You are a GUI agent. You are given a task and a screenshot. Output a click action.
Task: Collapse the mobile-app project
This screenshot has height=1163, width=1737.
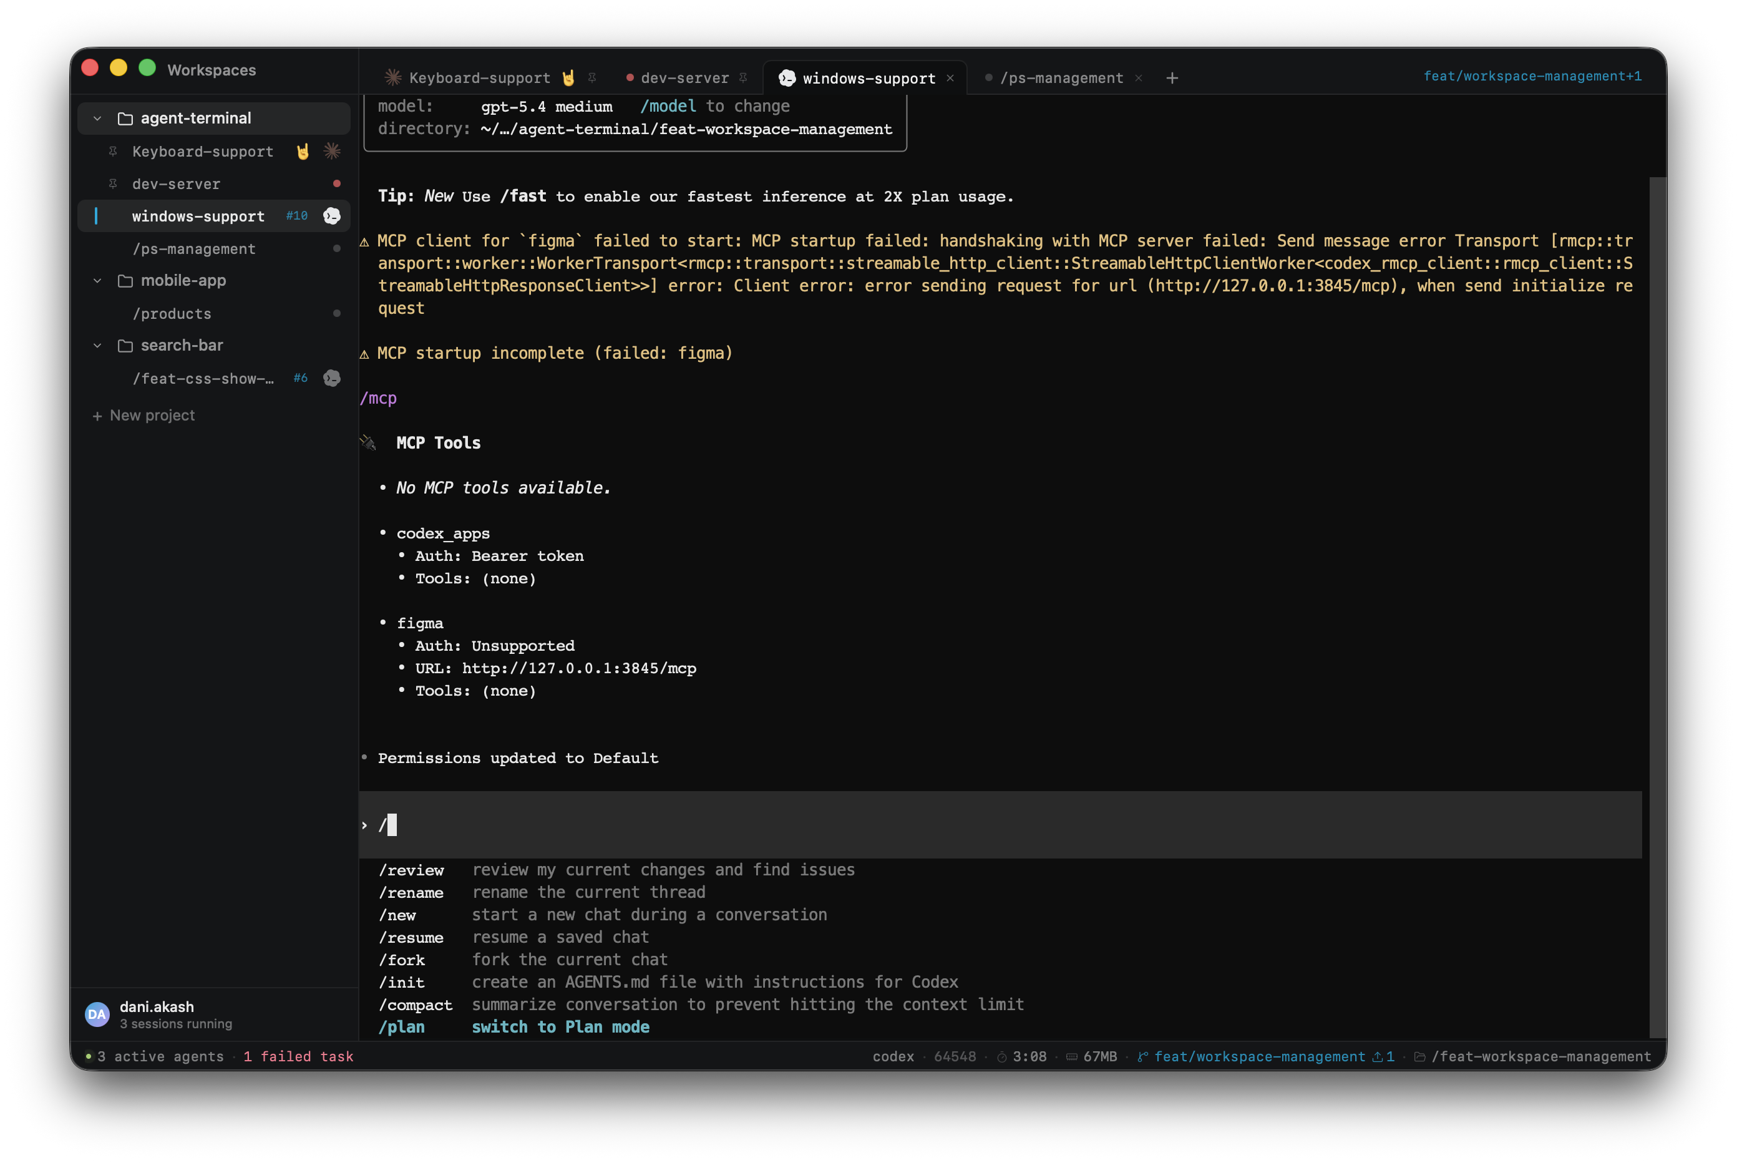click(x=97, y=280)
